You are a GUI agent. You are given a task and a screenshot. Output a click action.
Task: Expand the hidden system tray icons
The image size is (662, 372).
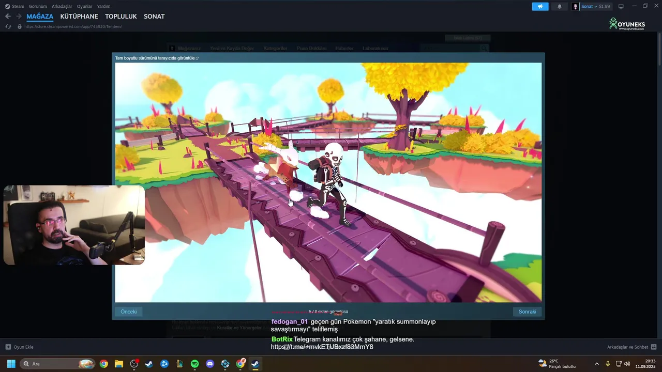[x=597, y=364]
